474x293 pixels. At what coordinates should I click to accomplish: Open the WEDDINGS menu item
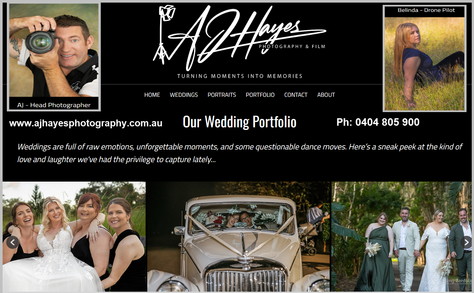184,95
